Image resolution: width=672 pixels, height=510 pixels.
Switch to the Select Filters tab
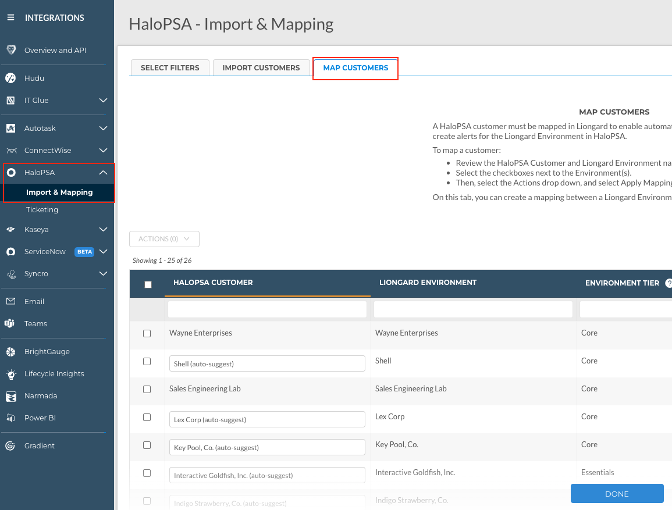click(170, 68)
